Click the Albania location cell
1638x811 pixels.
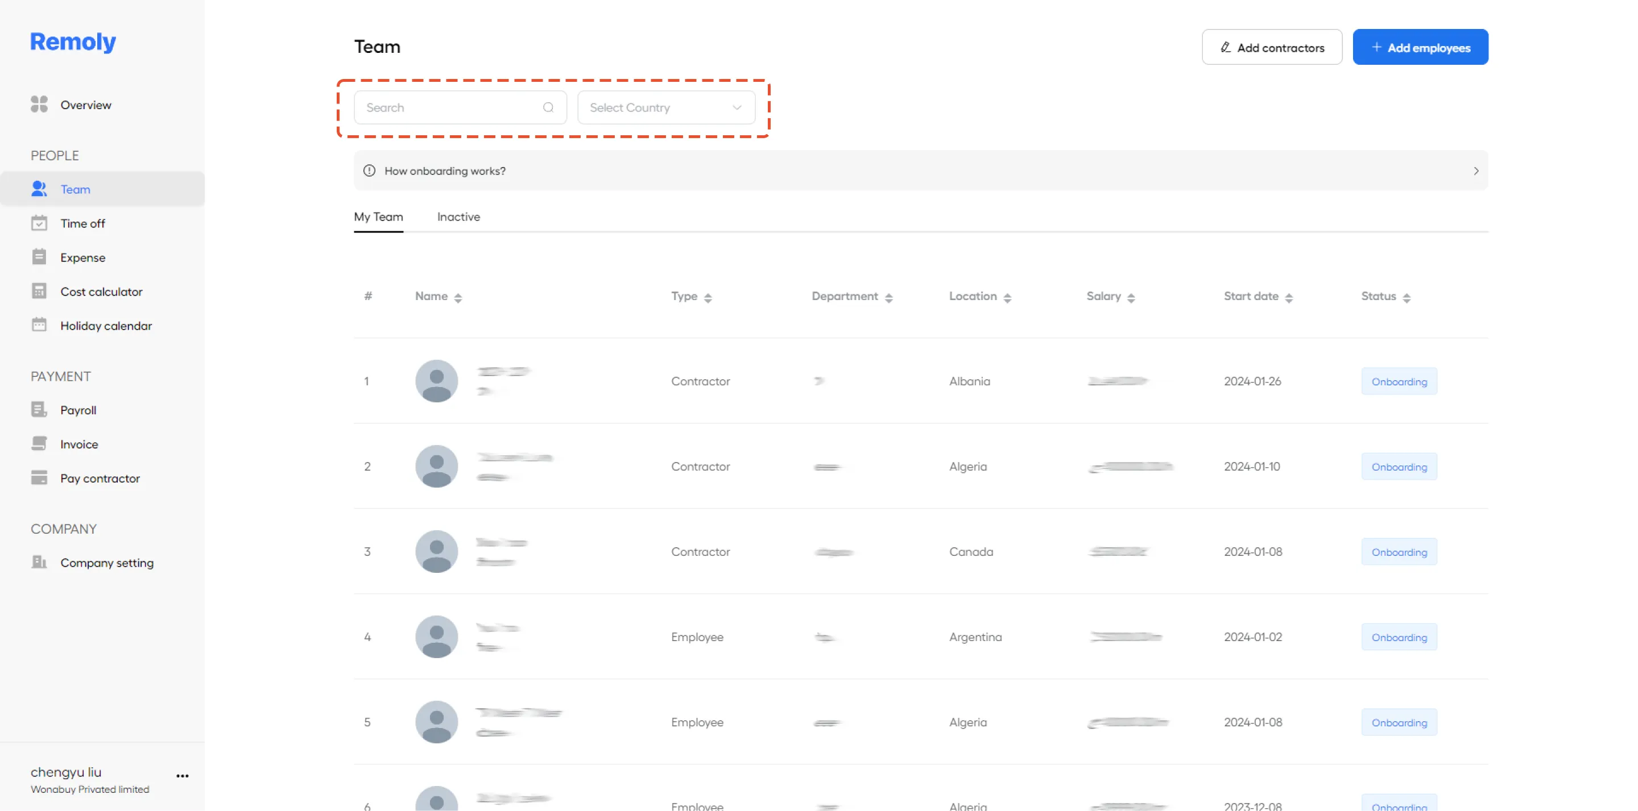pos(970,381)
